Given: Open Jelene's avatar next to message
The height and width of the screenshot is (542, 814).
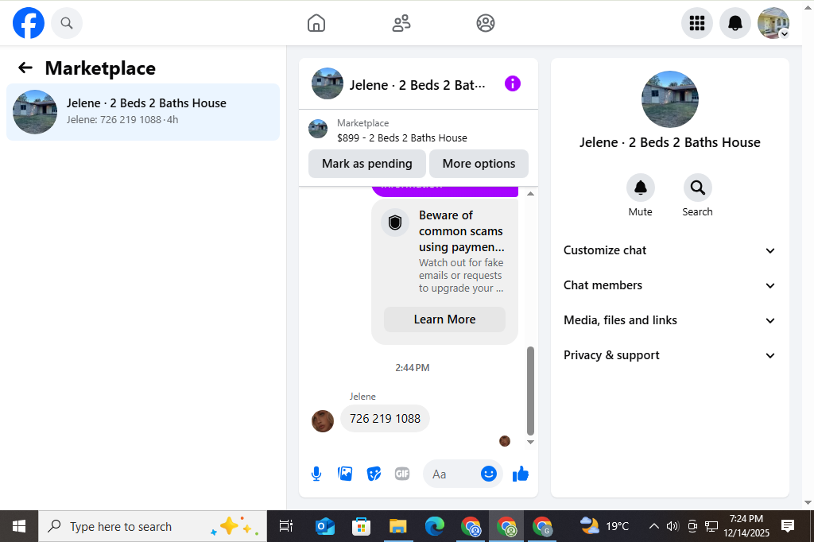Looking at the screenshot, I should click(x=323, y=421).
